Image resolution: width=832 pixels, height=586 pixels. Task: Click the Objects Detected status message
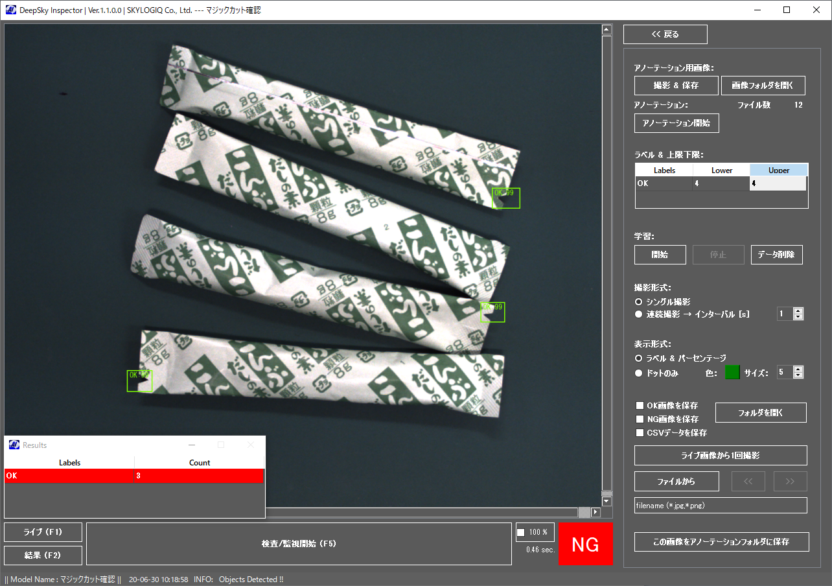[251, 580]
